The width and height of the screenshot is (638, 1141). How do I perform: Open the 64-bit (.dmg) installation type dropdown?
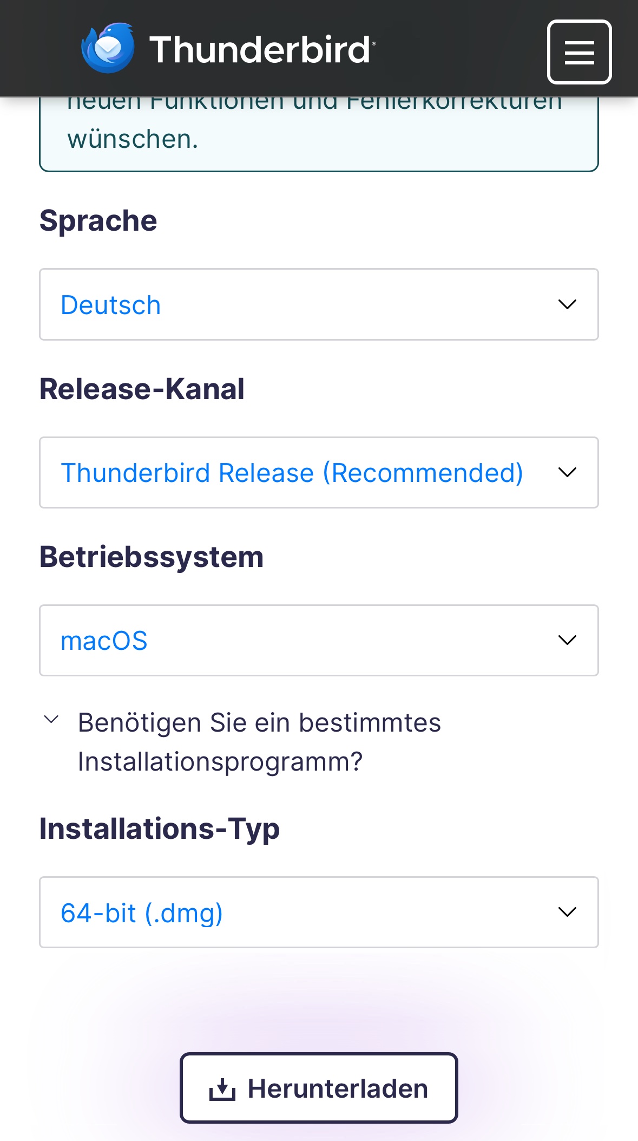303,912
